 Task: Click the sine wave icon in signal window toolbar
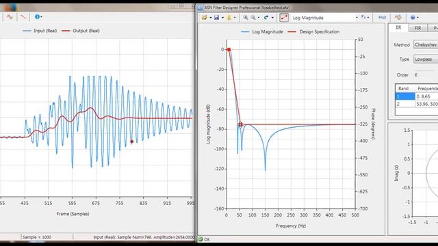10,17
